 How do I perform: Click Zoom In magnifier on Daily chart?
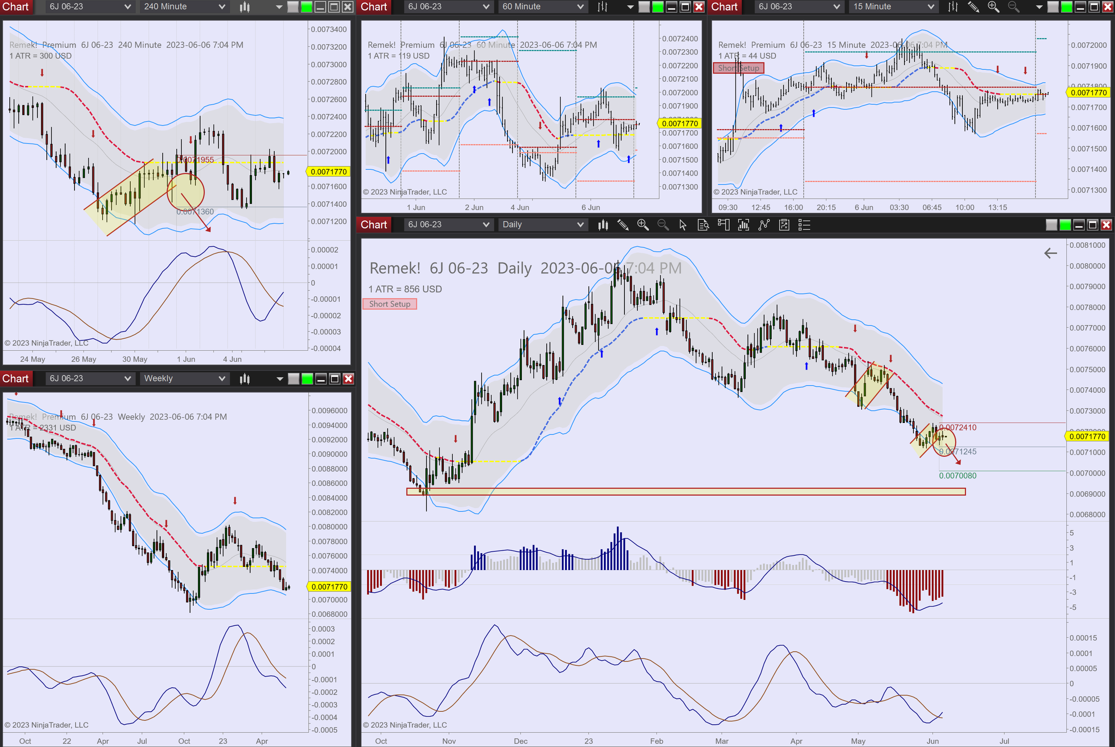[643, 225]
